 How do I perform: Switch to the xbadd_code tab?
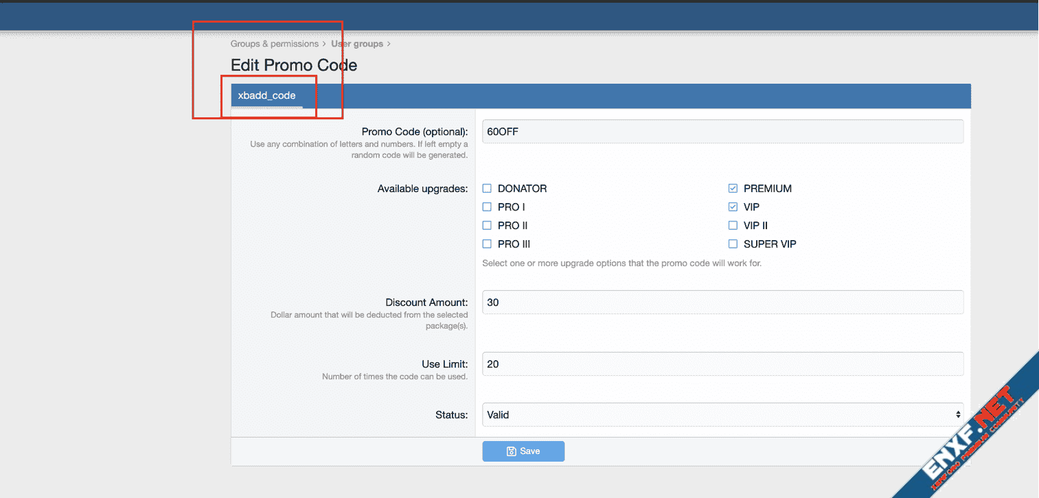[x=266, y=96]
